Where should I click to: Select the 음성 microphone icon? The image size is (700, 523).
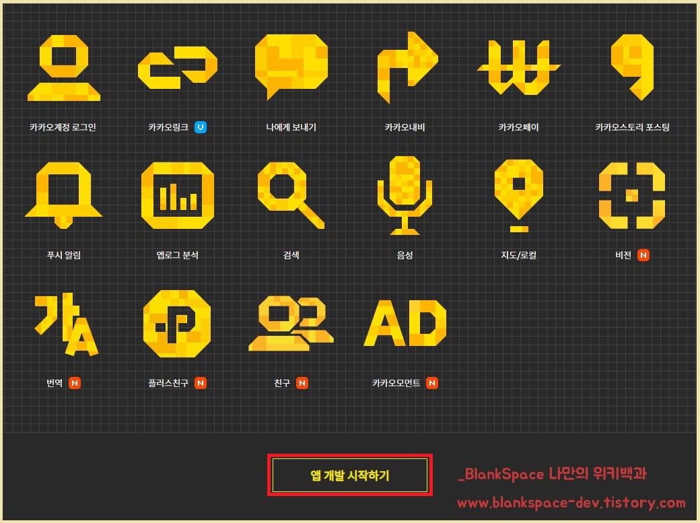(405, 196)
